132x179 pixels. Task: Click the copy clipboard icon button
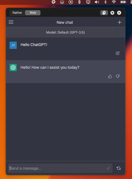104,13
